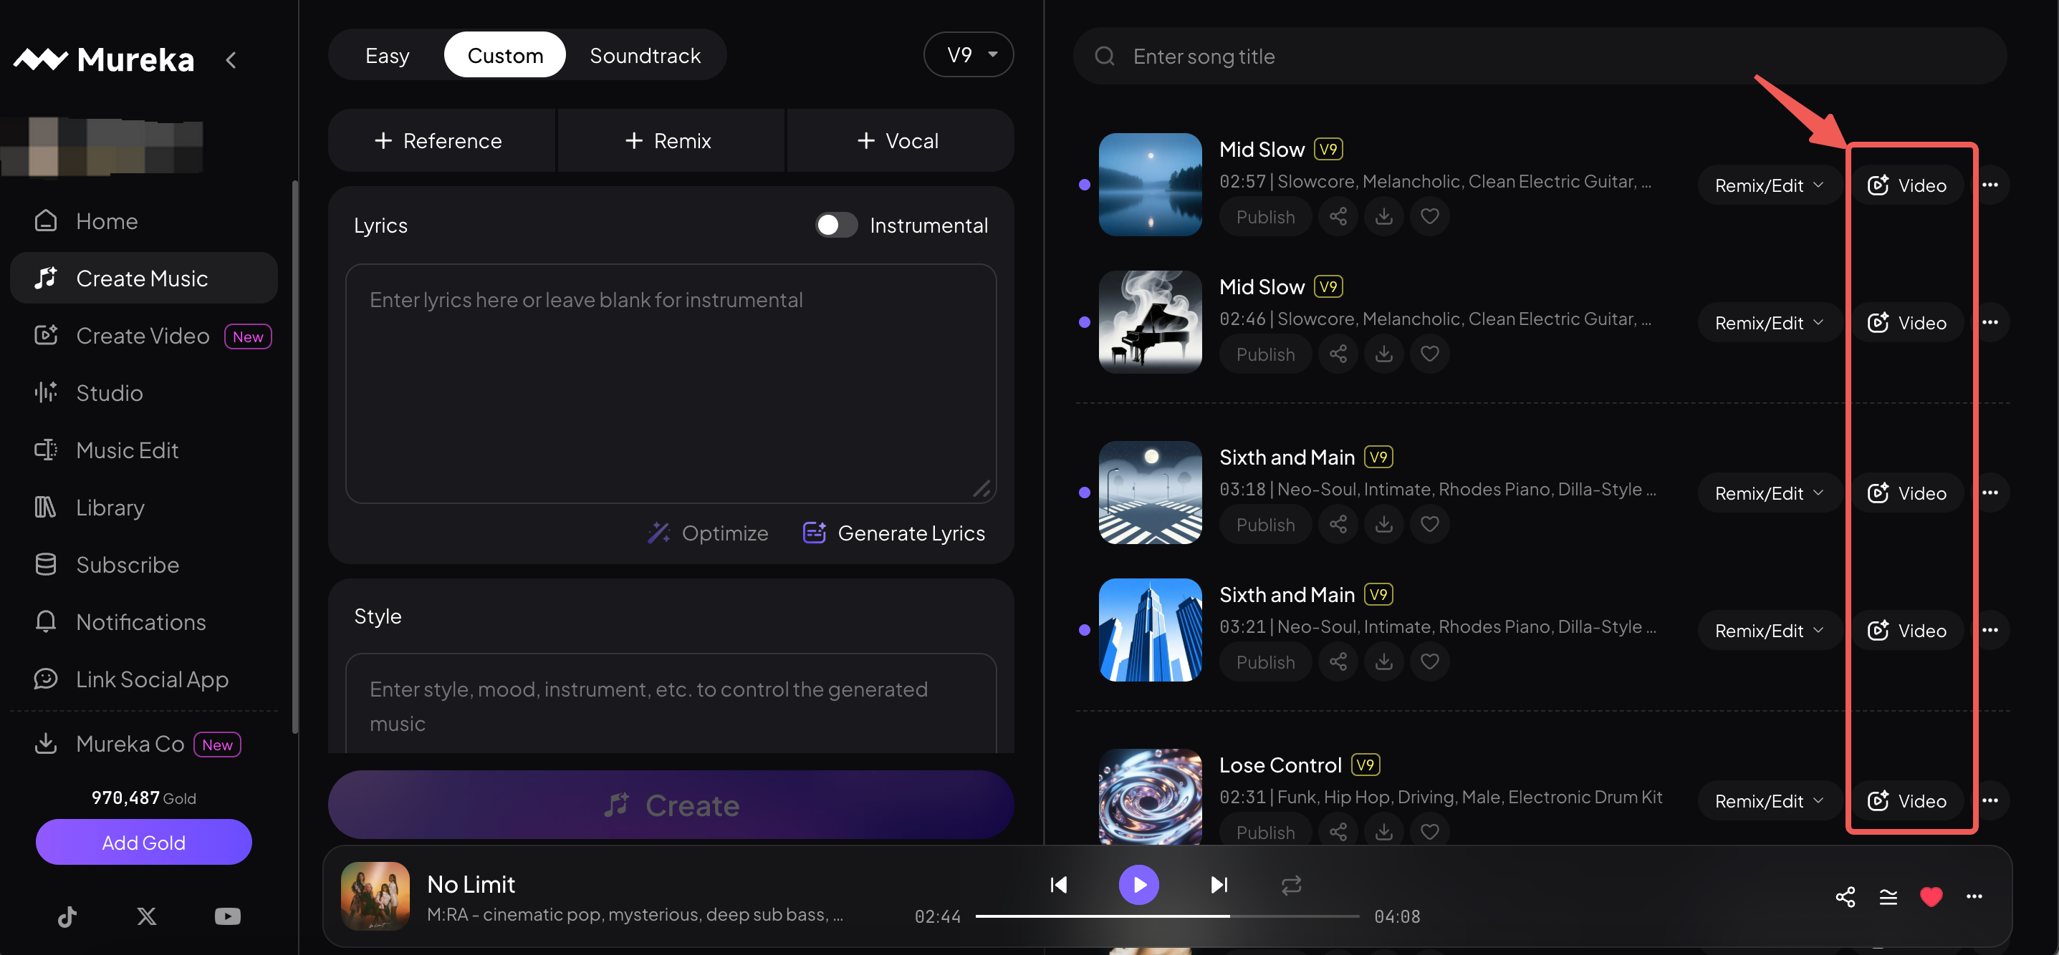Download the Mid Slow song lasting 02:46
The height and width of the screenshot is (955, 2059).
pyautogui.click(x=1383, y=354)
